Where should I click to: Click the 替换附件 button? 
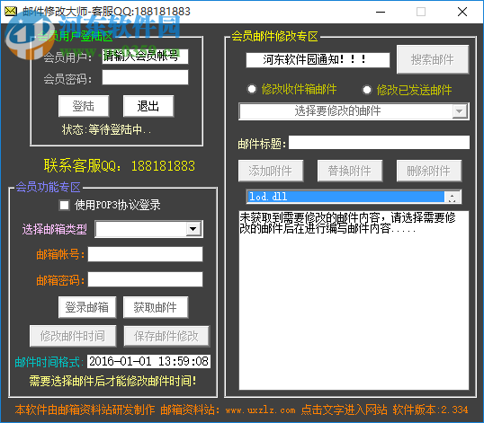click(x=350, y=171)
